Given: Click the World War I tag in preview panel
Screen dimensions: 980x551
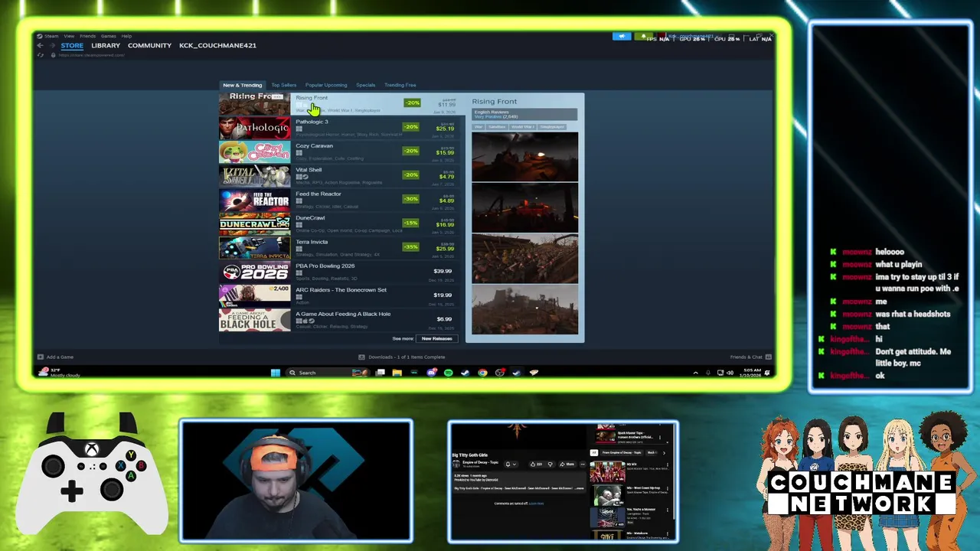Looking at the screenshot, I should pyautogui.click(x=523, y=127).
